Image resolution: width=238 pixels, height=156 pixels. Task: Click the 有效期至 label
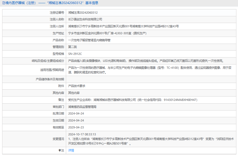[58, 127]
